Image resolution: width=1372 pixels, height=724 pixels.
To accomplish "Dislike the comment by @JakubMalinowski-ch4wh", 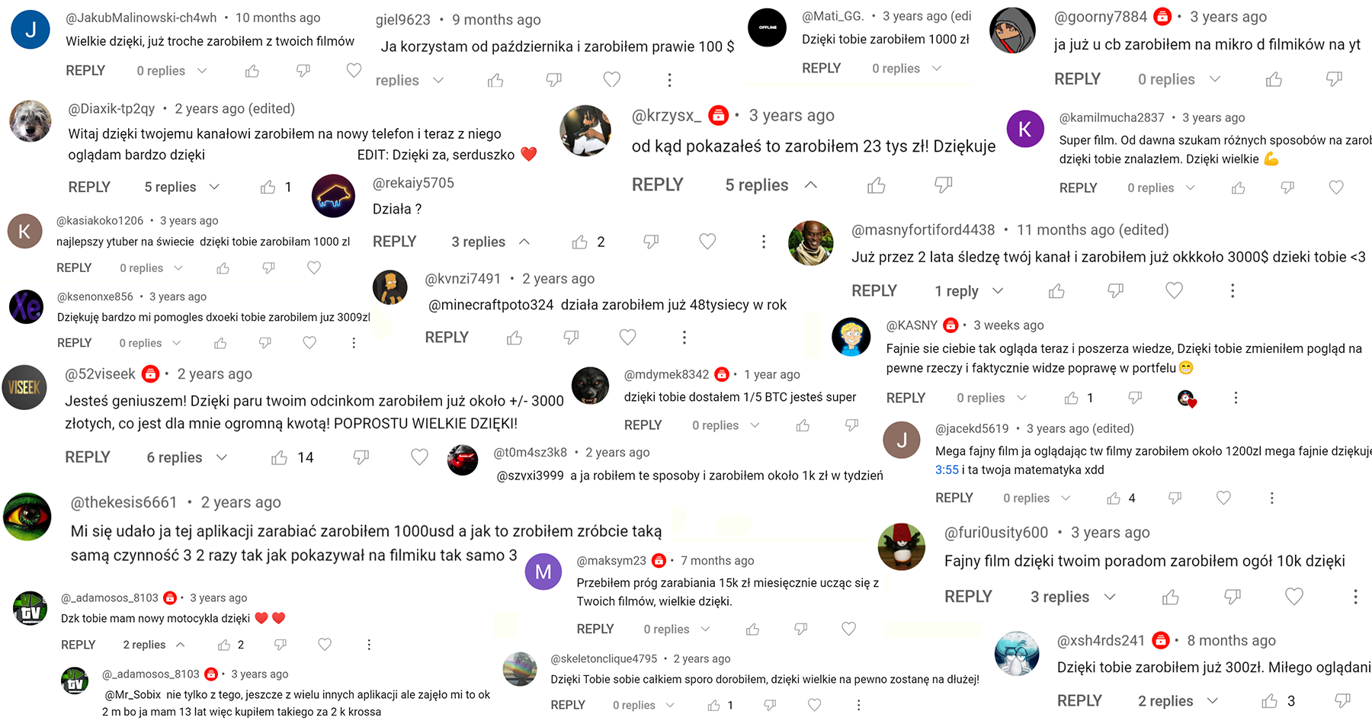I will point(303,71).
